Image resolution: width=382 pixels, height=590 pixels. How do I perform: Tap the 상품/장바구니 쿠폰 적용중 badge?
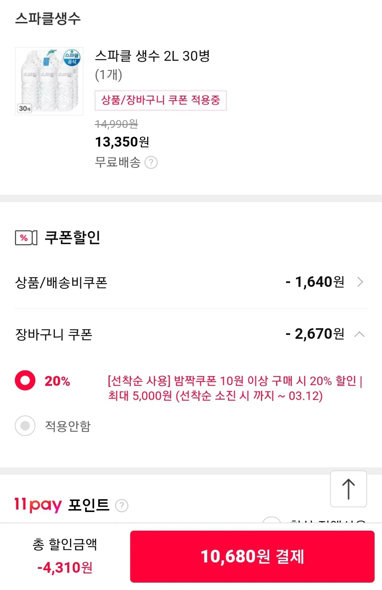click(161, 100)
